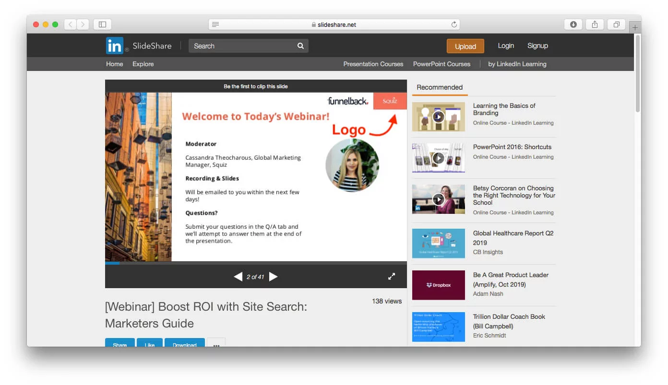668x385 pixels.
Task: Advance to next slide arrow
Action: [x=273, y=277]
